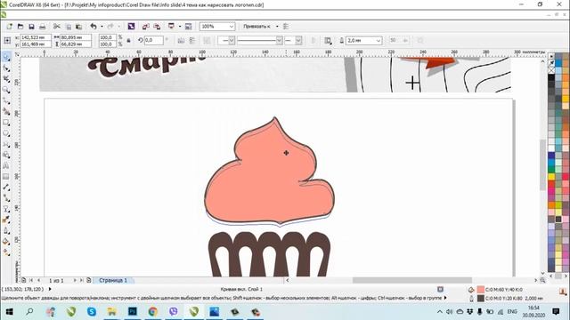Select the Freehand tool in the toolbox
The height and width of the screenshot is (320, 570).
tap(6, 100)
